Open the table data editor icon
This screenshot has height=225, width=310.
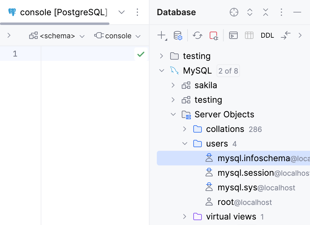pos(249,35)
